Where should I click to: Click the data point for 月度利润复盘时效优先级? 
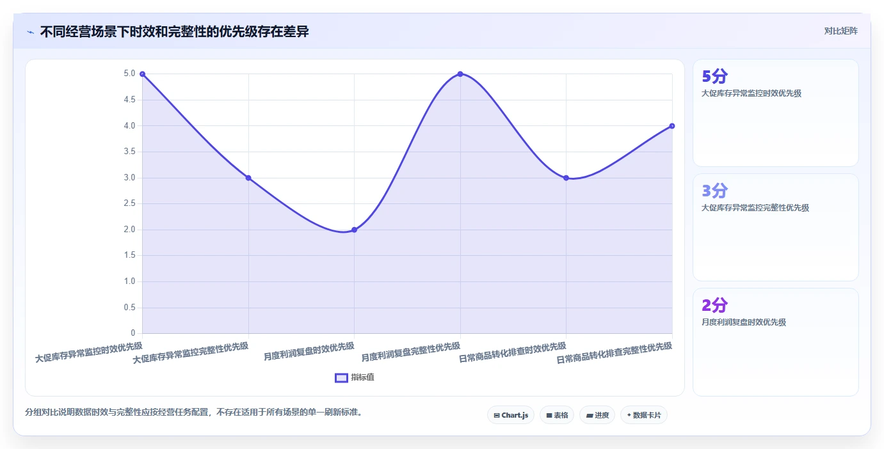tap(354, 230)
